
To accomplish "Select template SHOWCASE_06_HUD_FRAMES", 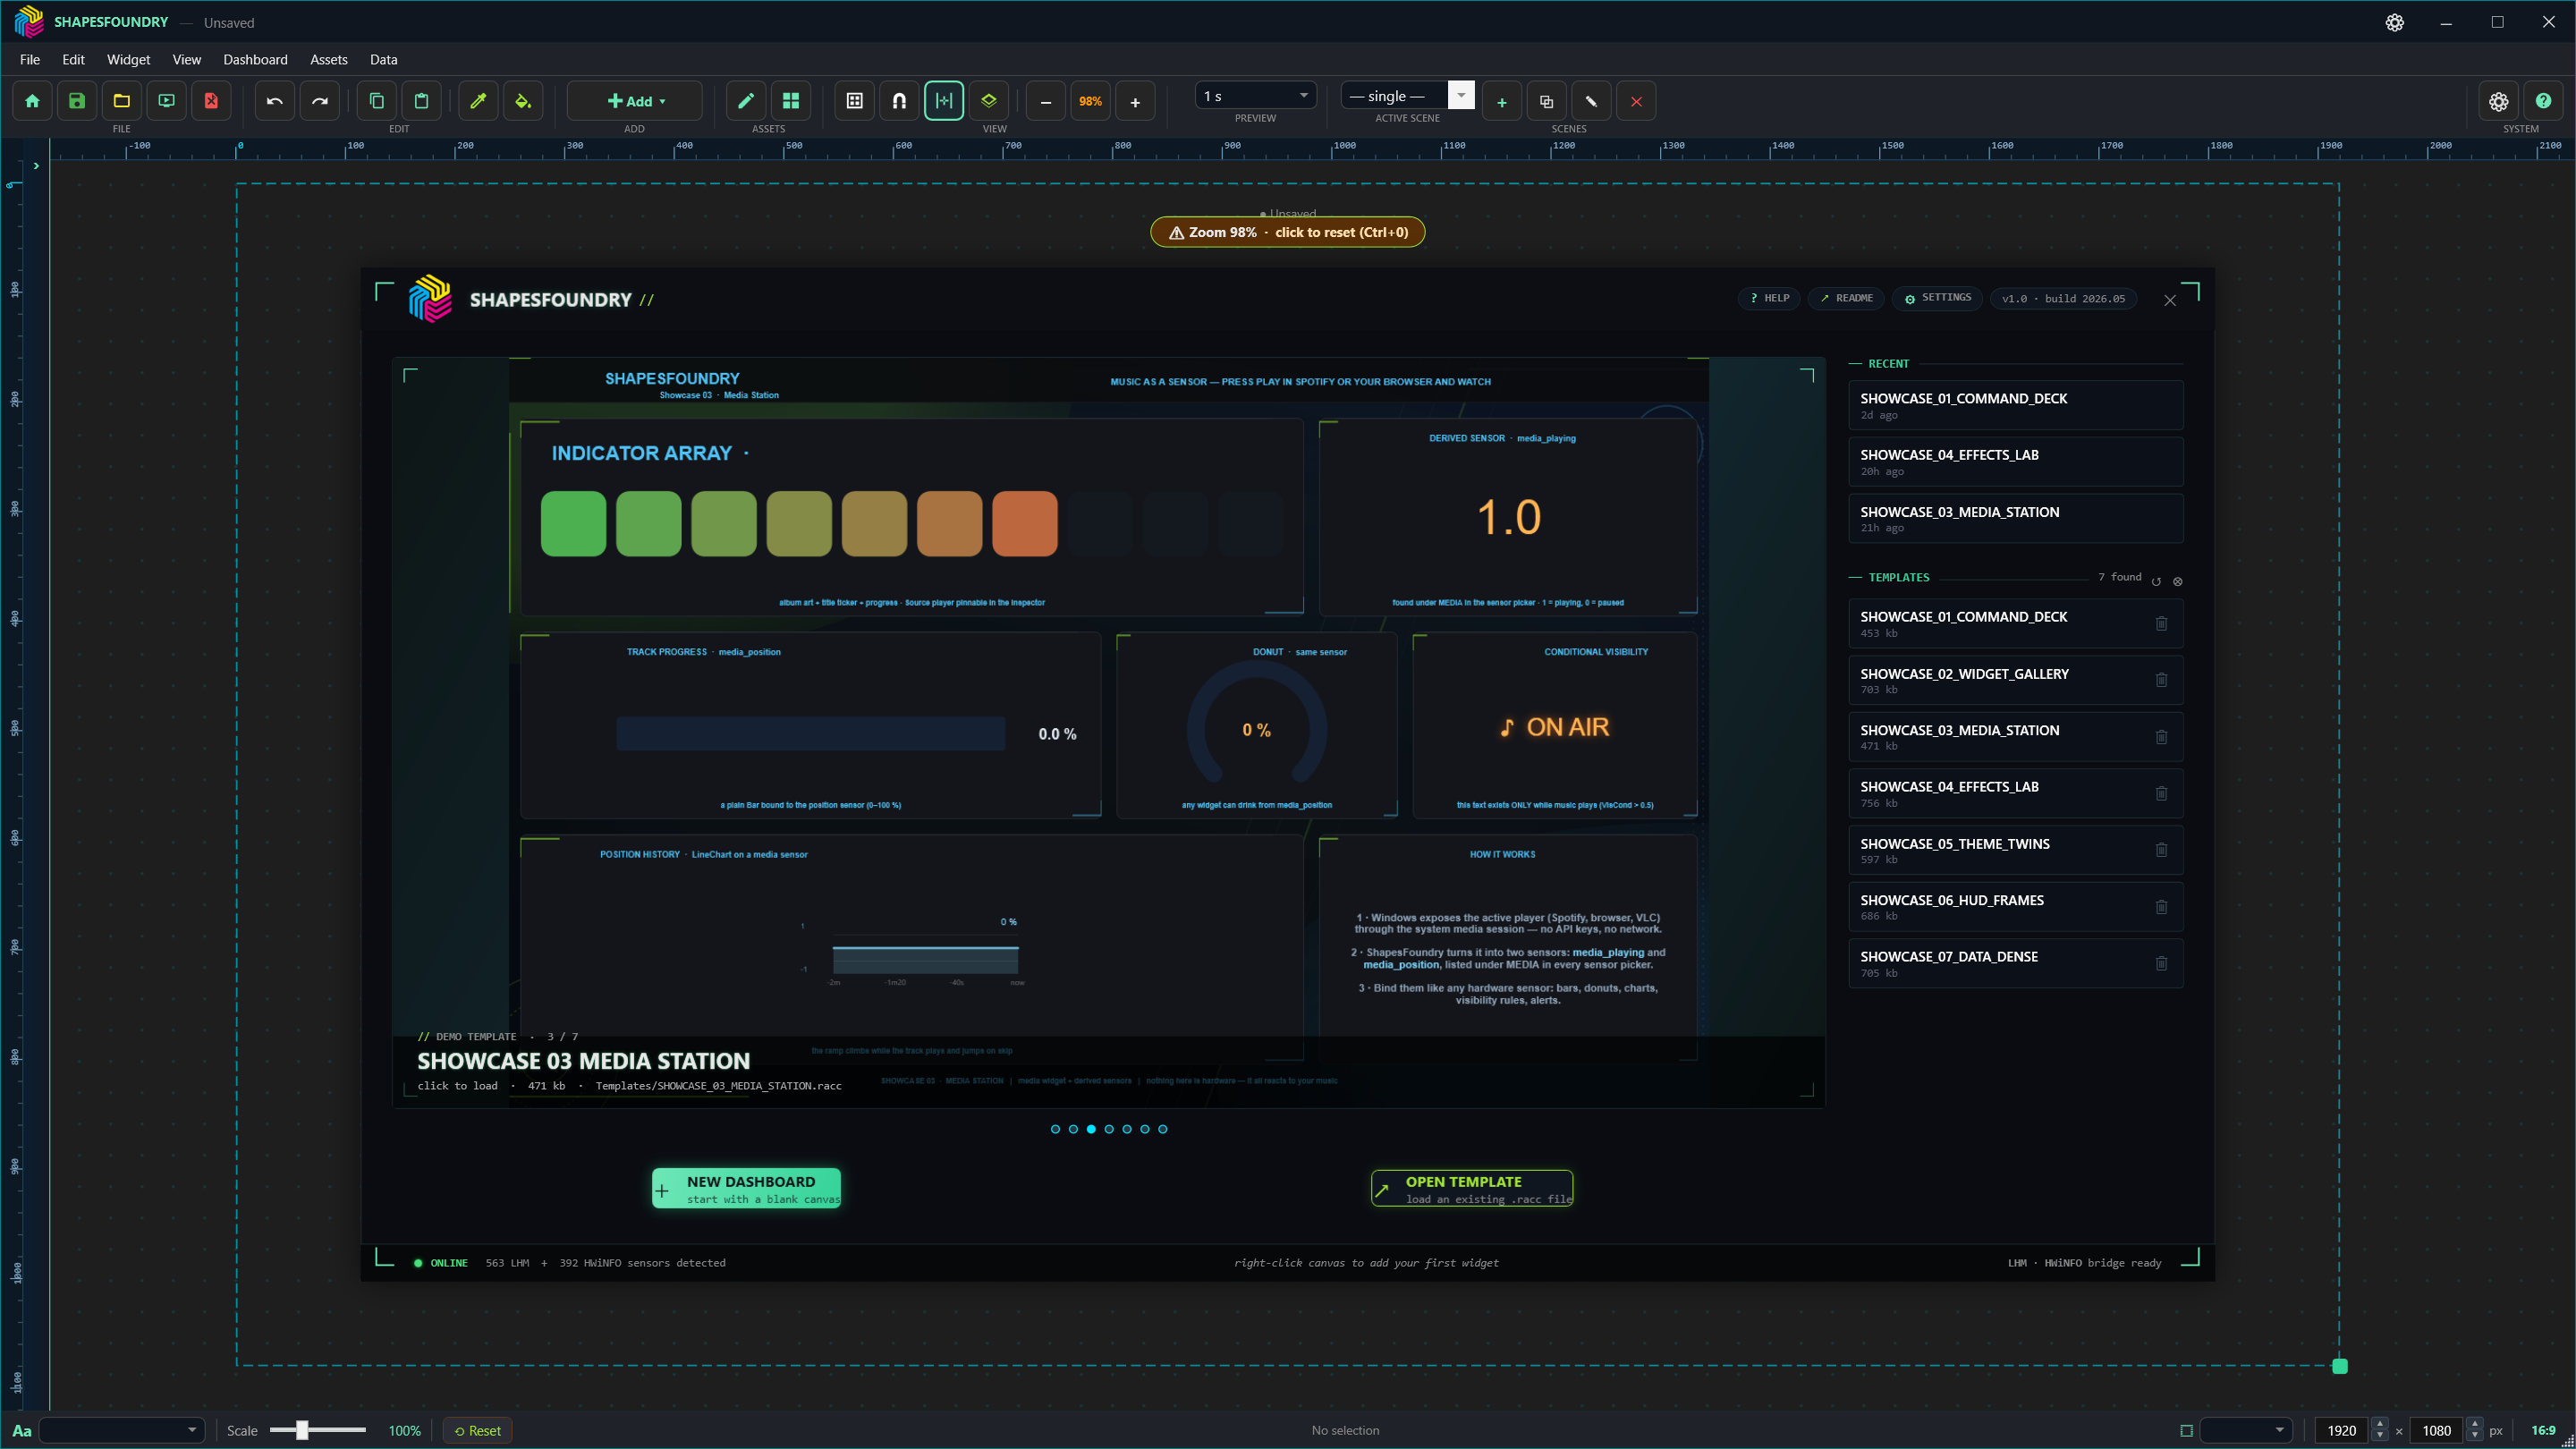I will click(2016, 907).
